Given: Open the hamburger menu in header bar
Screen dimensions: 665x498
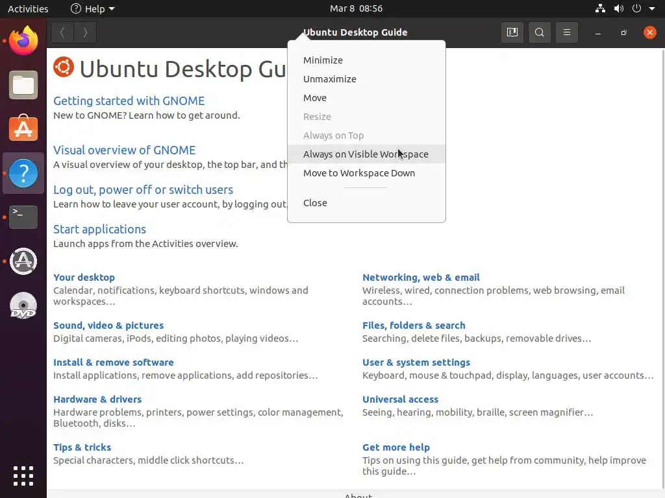Looking at the screenshot, I should point(566,32).
